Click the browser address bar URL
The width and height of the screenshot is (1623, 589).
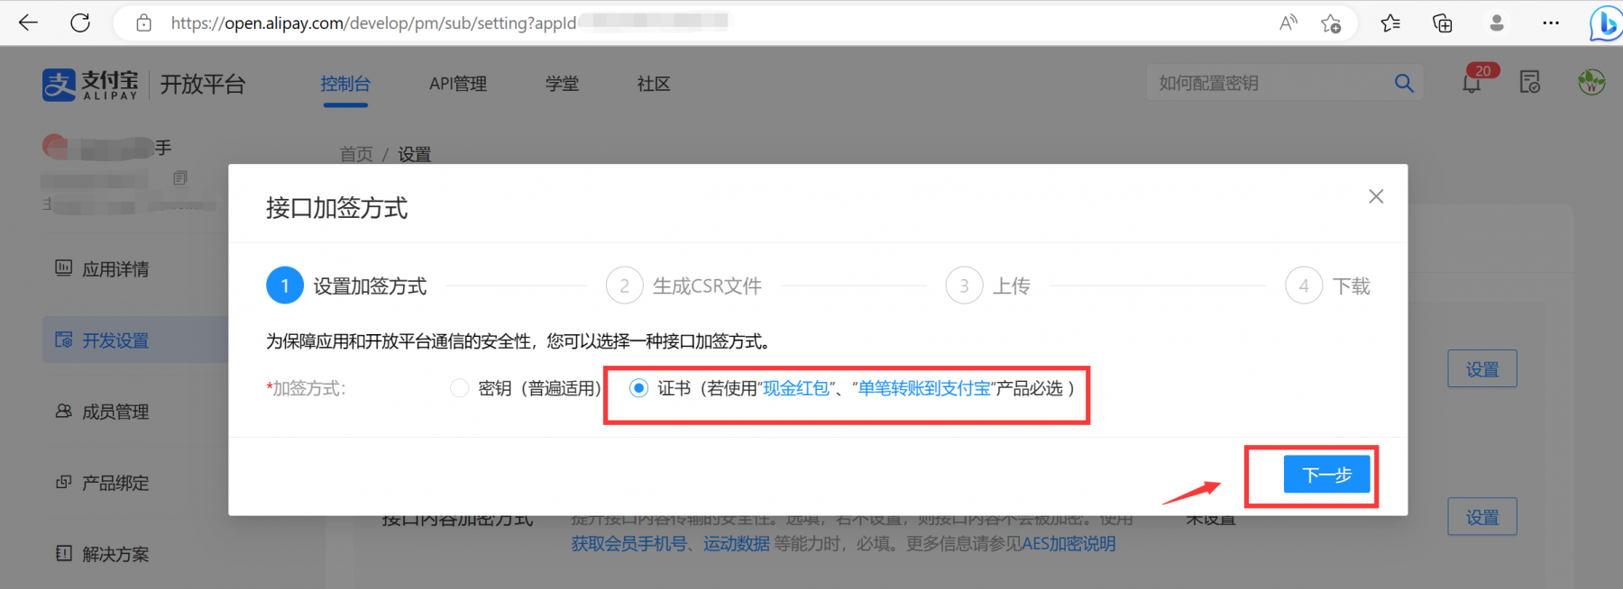click(373, 23)
